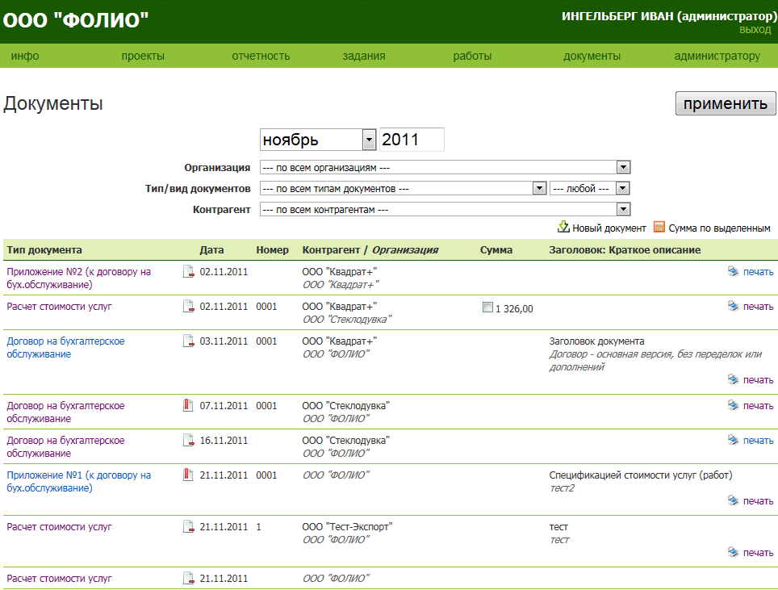This screenshot has width=778, height=590.
Task: Click the Тип документа column header
Action: coord(44,249)
